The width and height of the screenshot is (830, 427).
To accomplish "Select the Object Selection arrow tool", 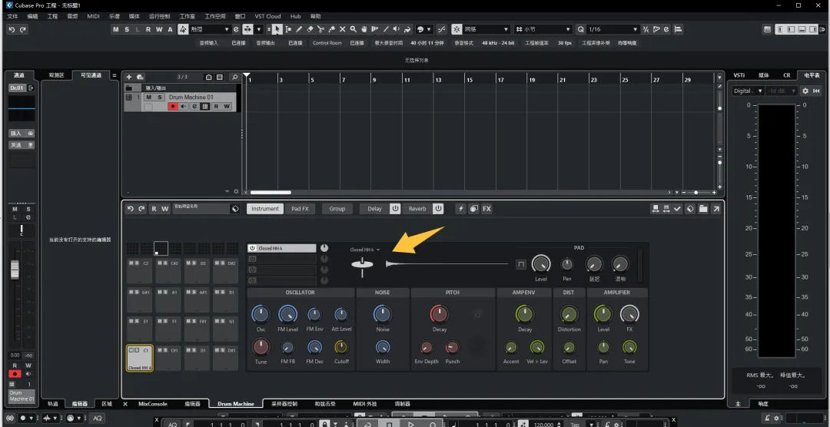I will click(277, 30).
